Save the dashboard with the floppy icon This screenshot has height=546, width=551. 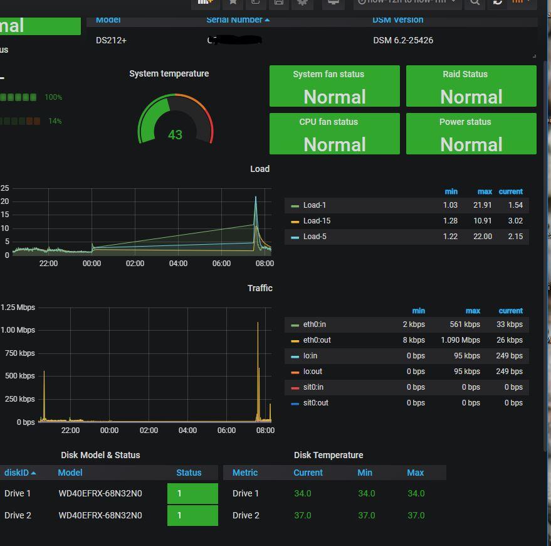[x=279, y=3]
